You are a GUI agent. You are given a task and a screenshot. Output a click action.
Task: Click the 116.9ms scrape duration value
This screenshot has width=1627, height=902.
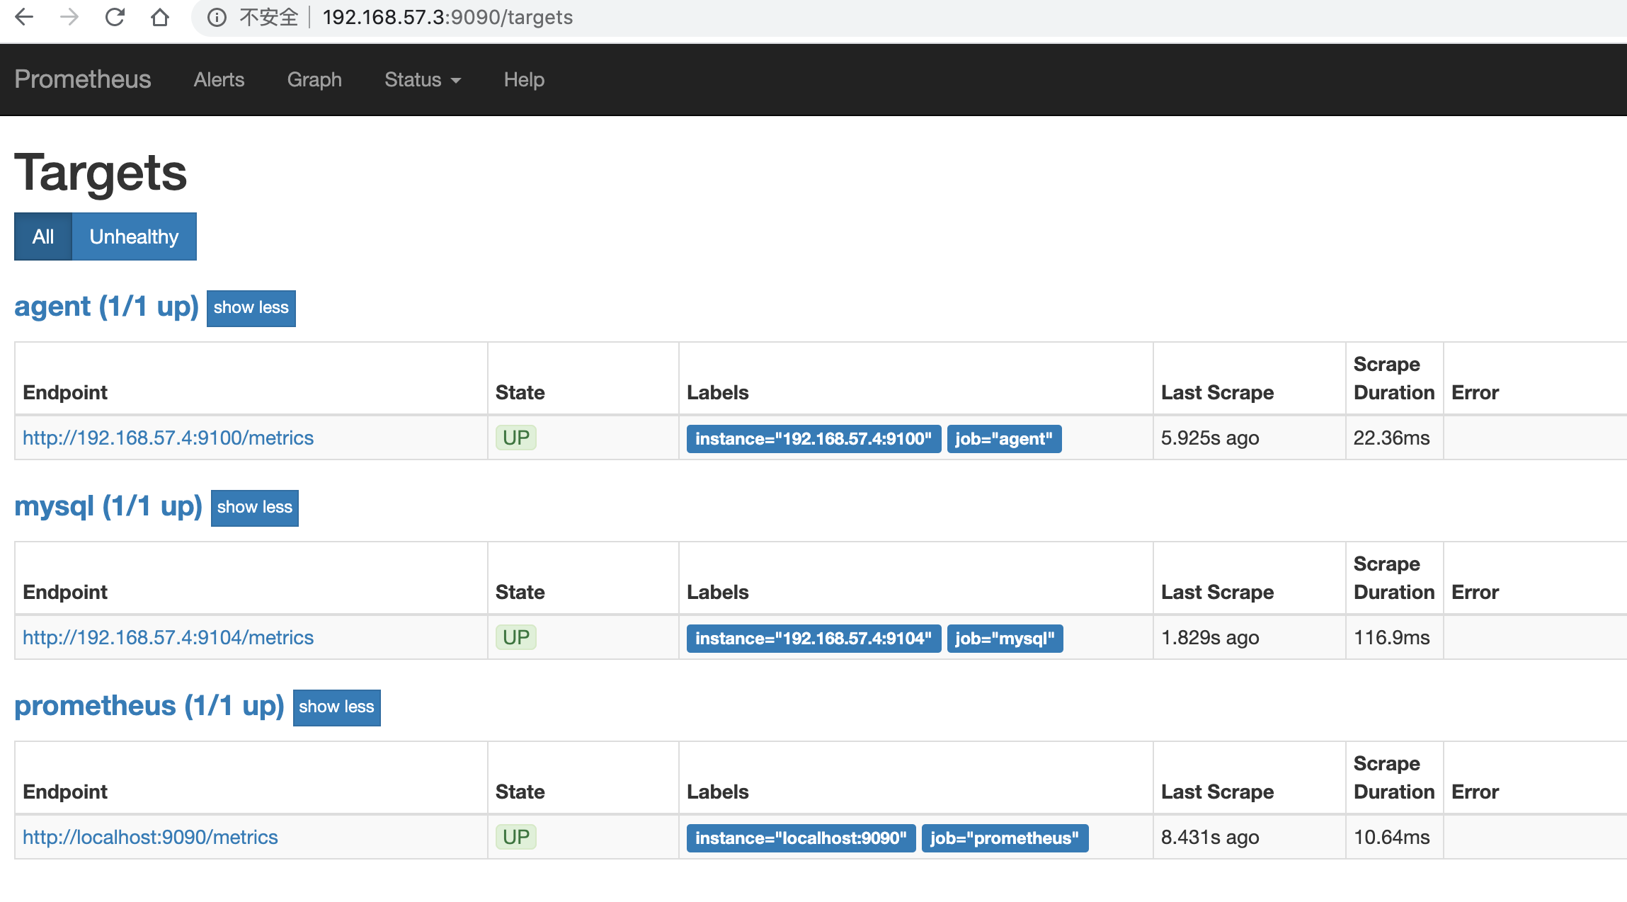pyautogui.click(x=1392, y=638)
